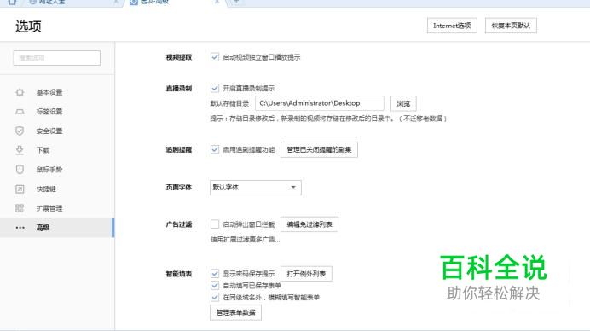Click the 搜索选项 search field
This screenshot has width=590, height=331.
point(57,58)
